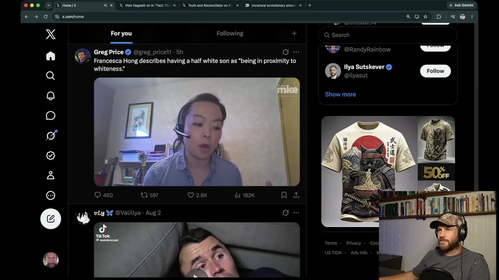Screen dimensions: 499x280
Task: Open the Greg Price display name link
Action: 109,52
